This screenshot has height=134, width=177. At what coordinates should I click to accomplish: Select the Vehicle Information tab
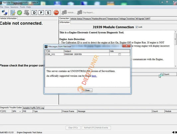pyautogui.click(x=8, y=18)
